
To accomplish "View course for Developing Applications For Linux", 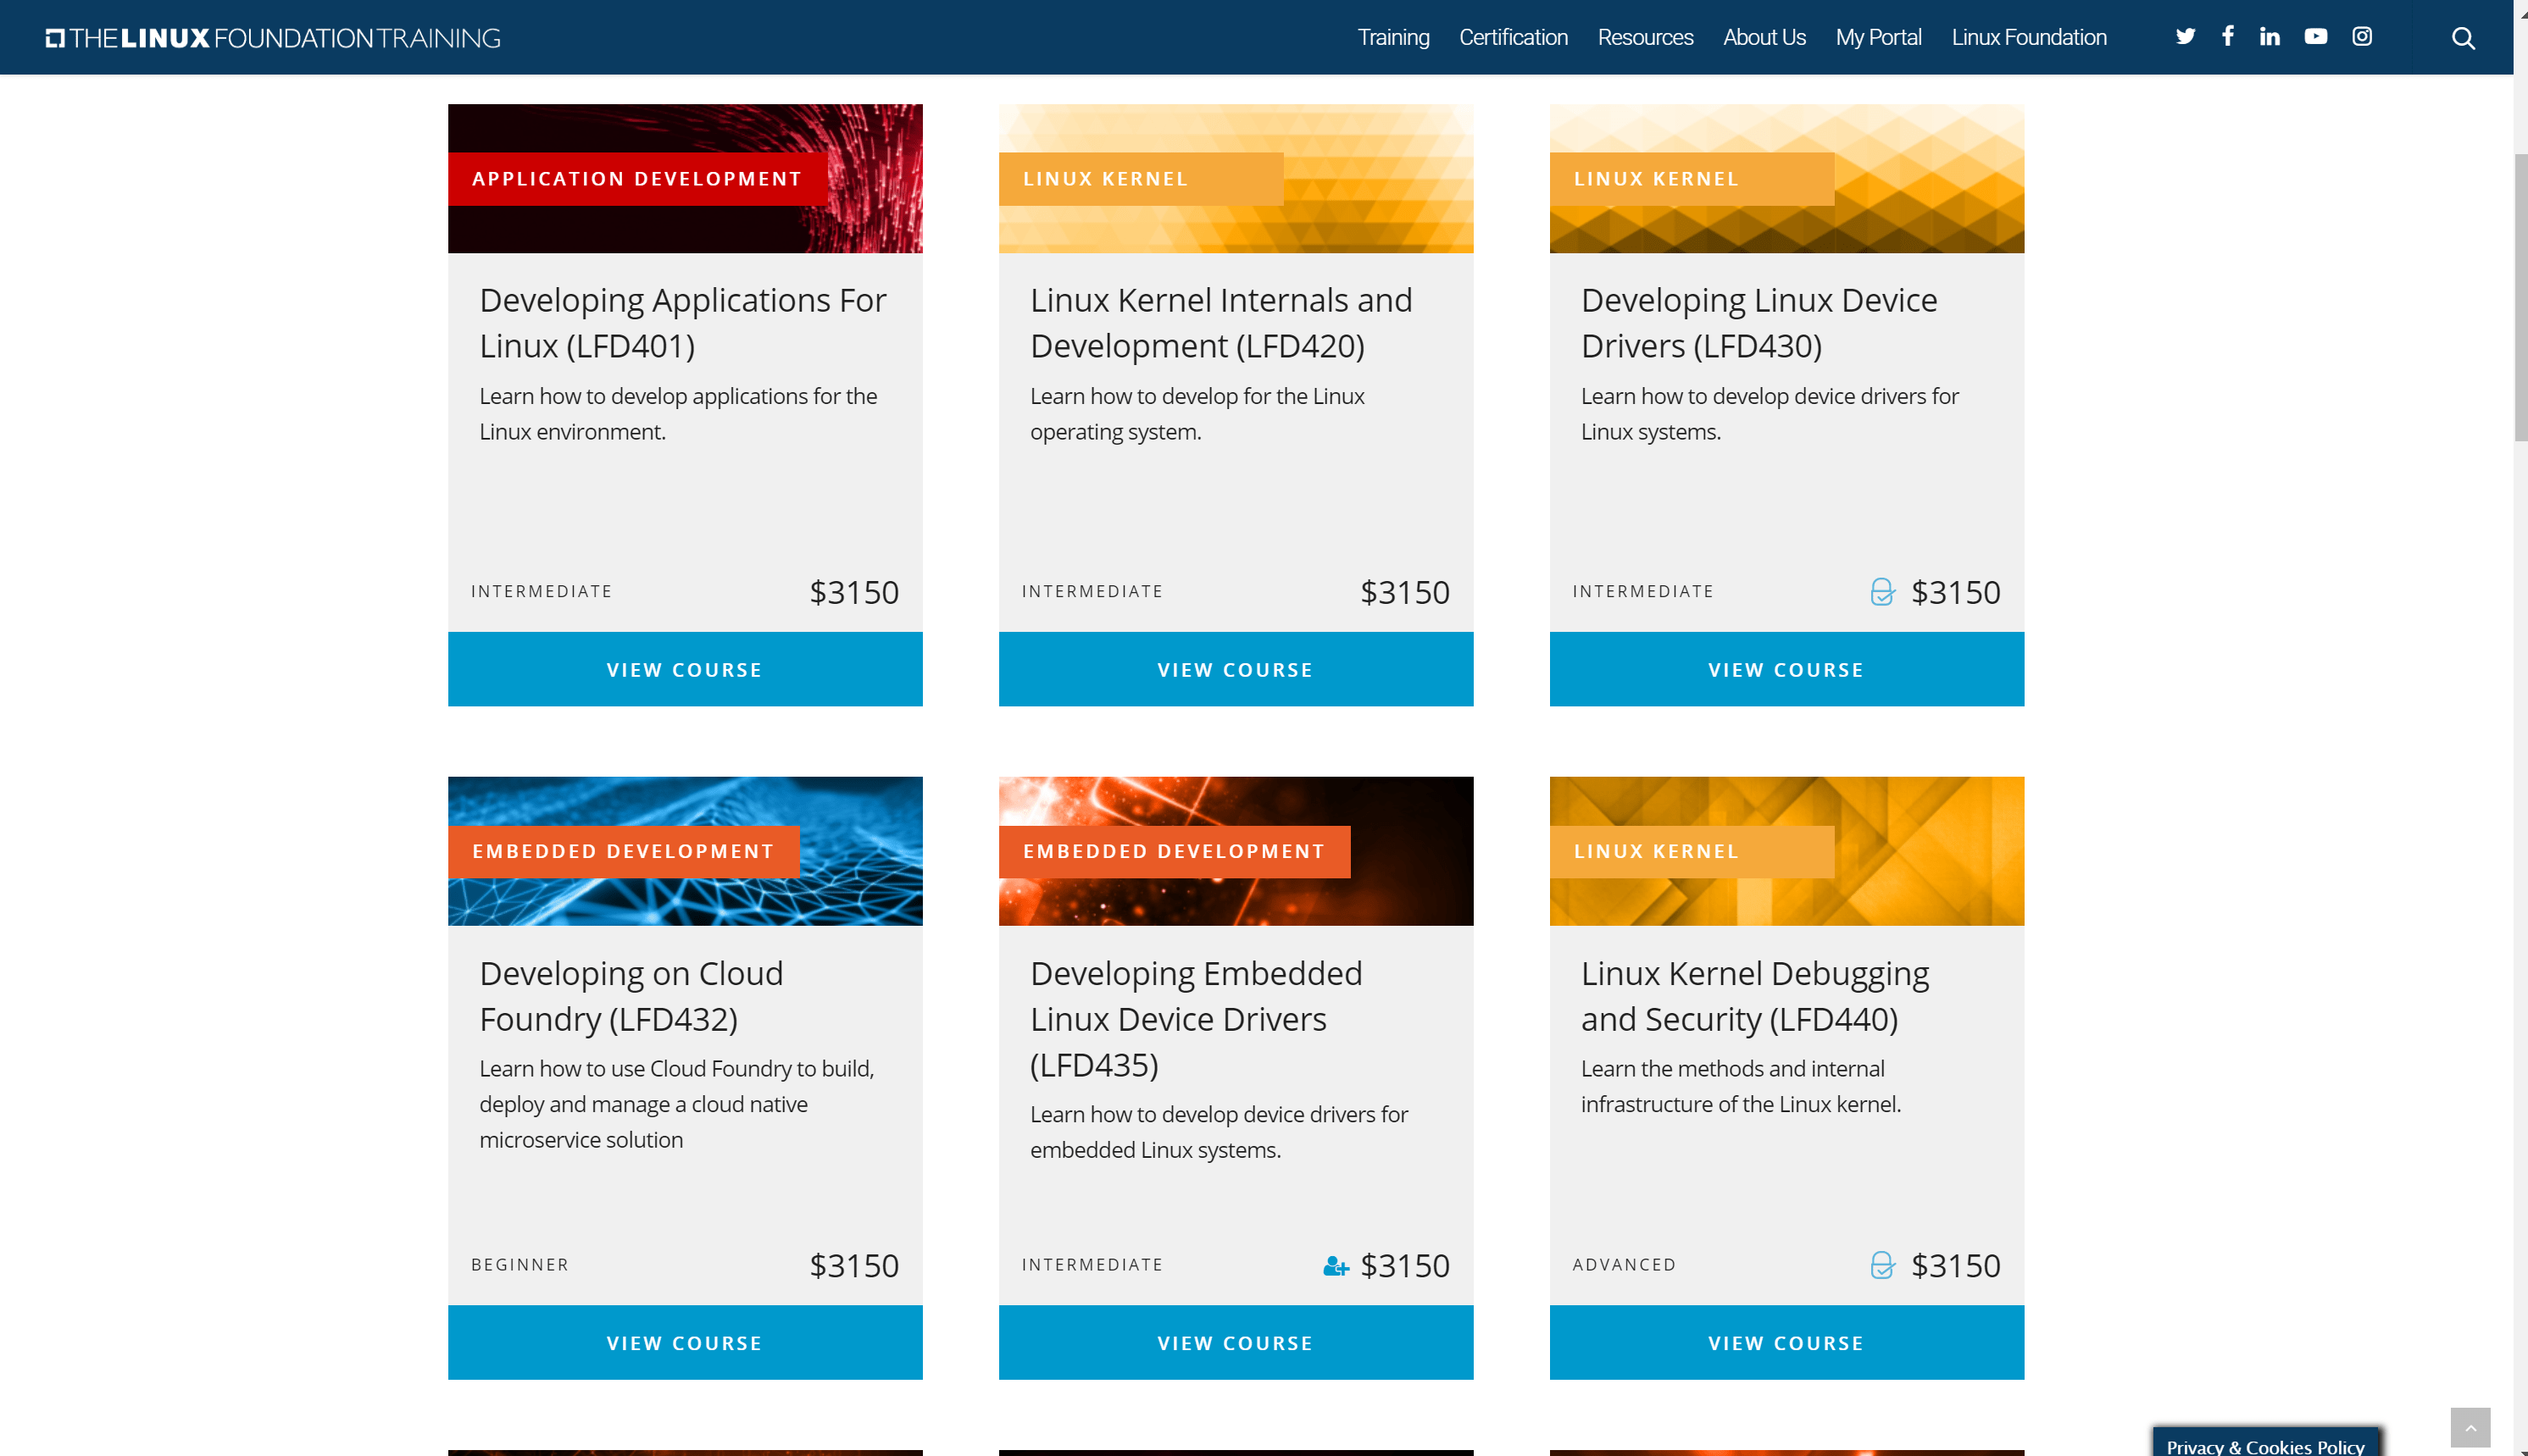I will coord(684,669).
